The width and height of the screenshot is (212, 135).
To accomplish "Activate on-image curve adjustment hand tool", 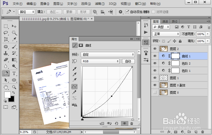I will tap(74, 61).
